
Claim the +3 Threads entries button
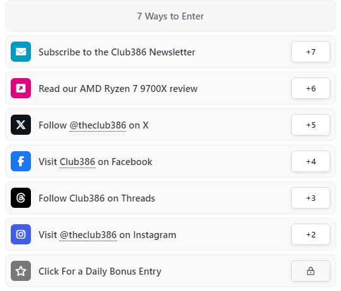[311, 198]
